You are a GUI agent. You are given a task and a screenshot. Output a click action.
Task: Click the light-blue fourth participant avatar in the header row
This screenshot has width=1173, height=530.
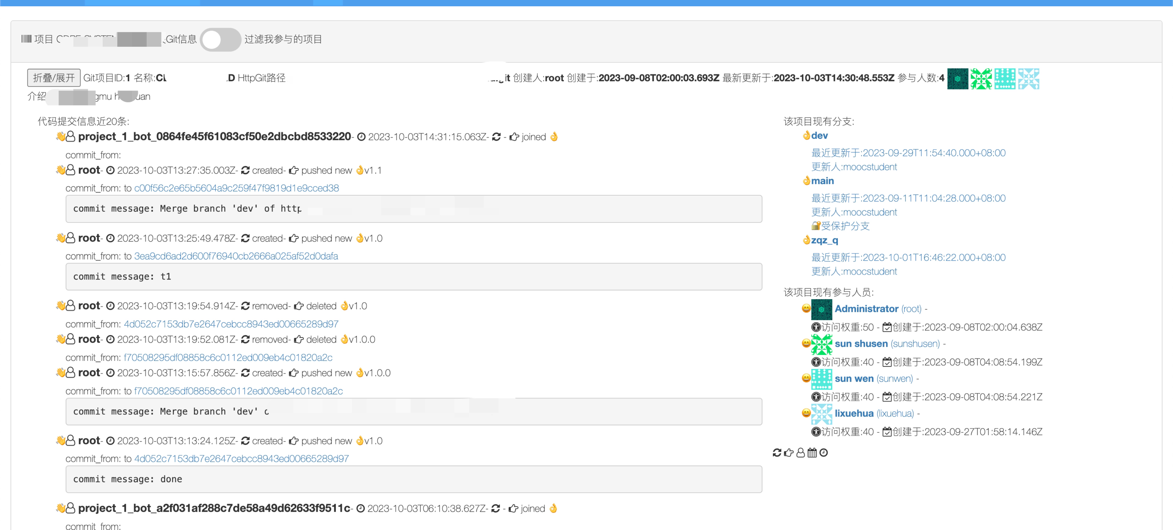tap(1028, 79)
